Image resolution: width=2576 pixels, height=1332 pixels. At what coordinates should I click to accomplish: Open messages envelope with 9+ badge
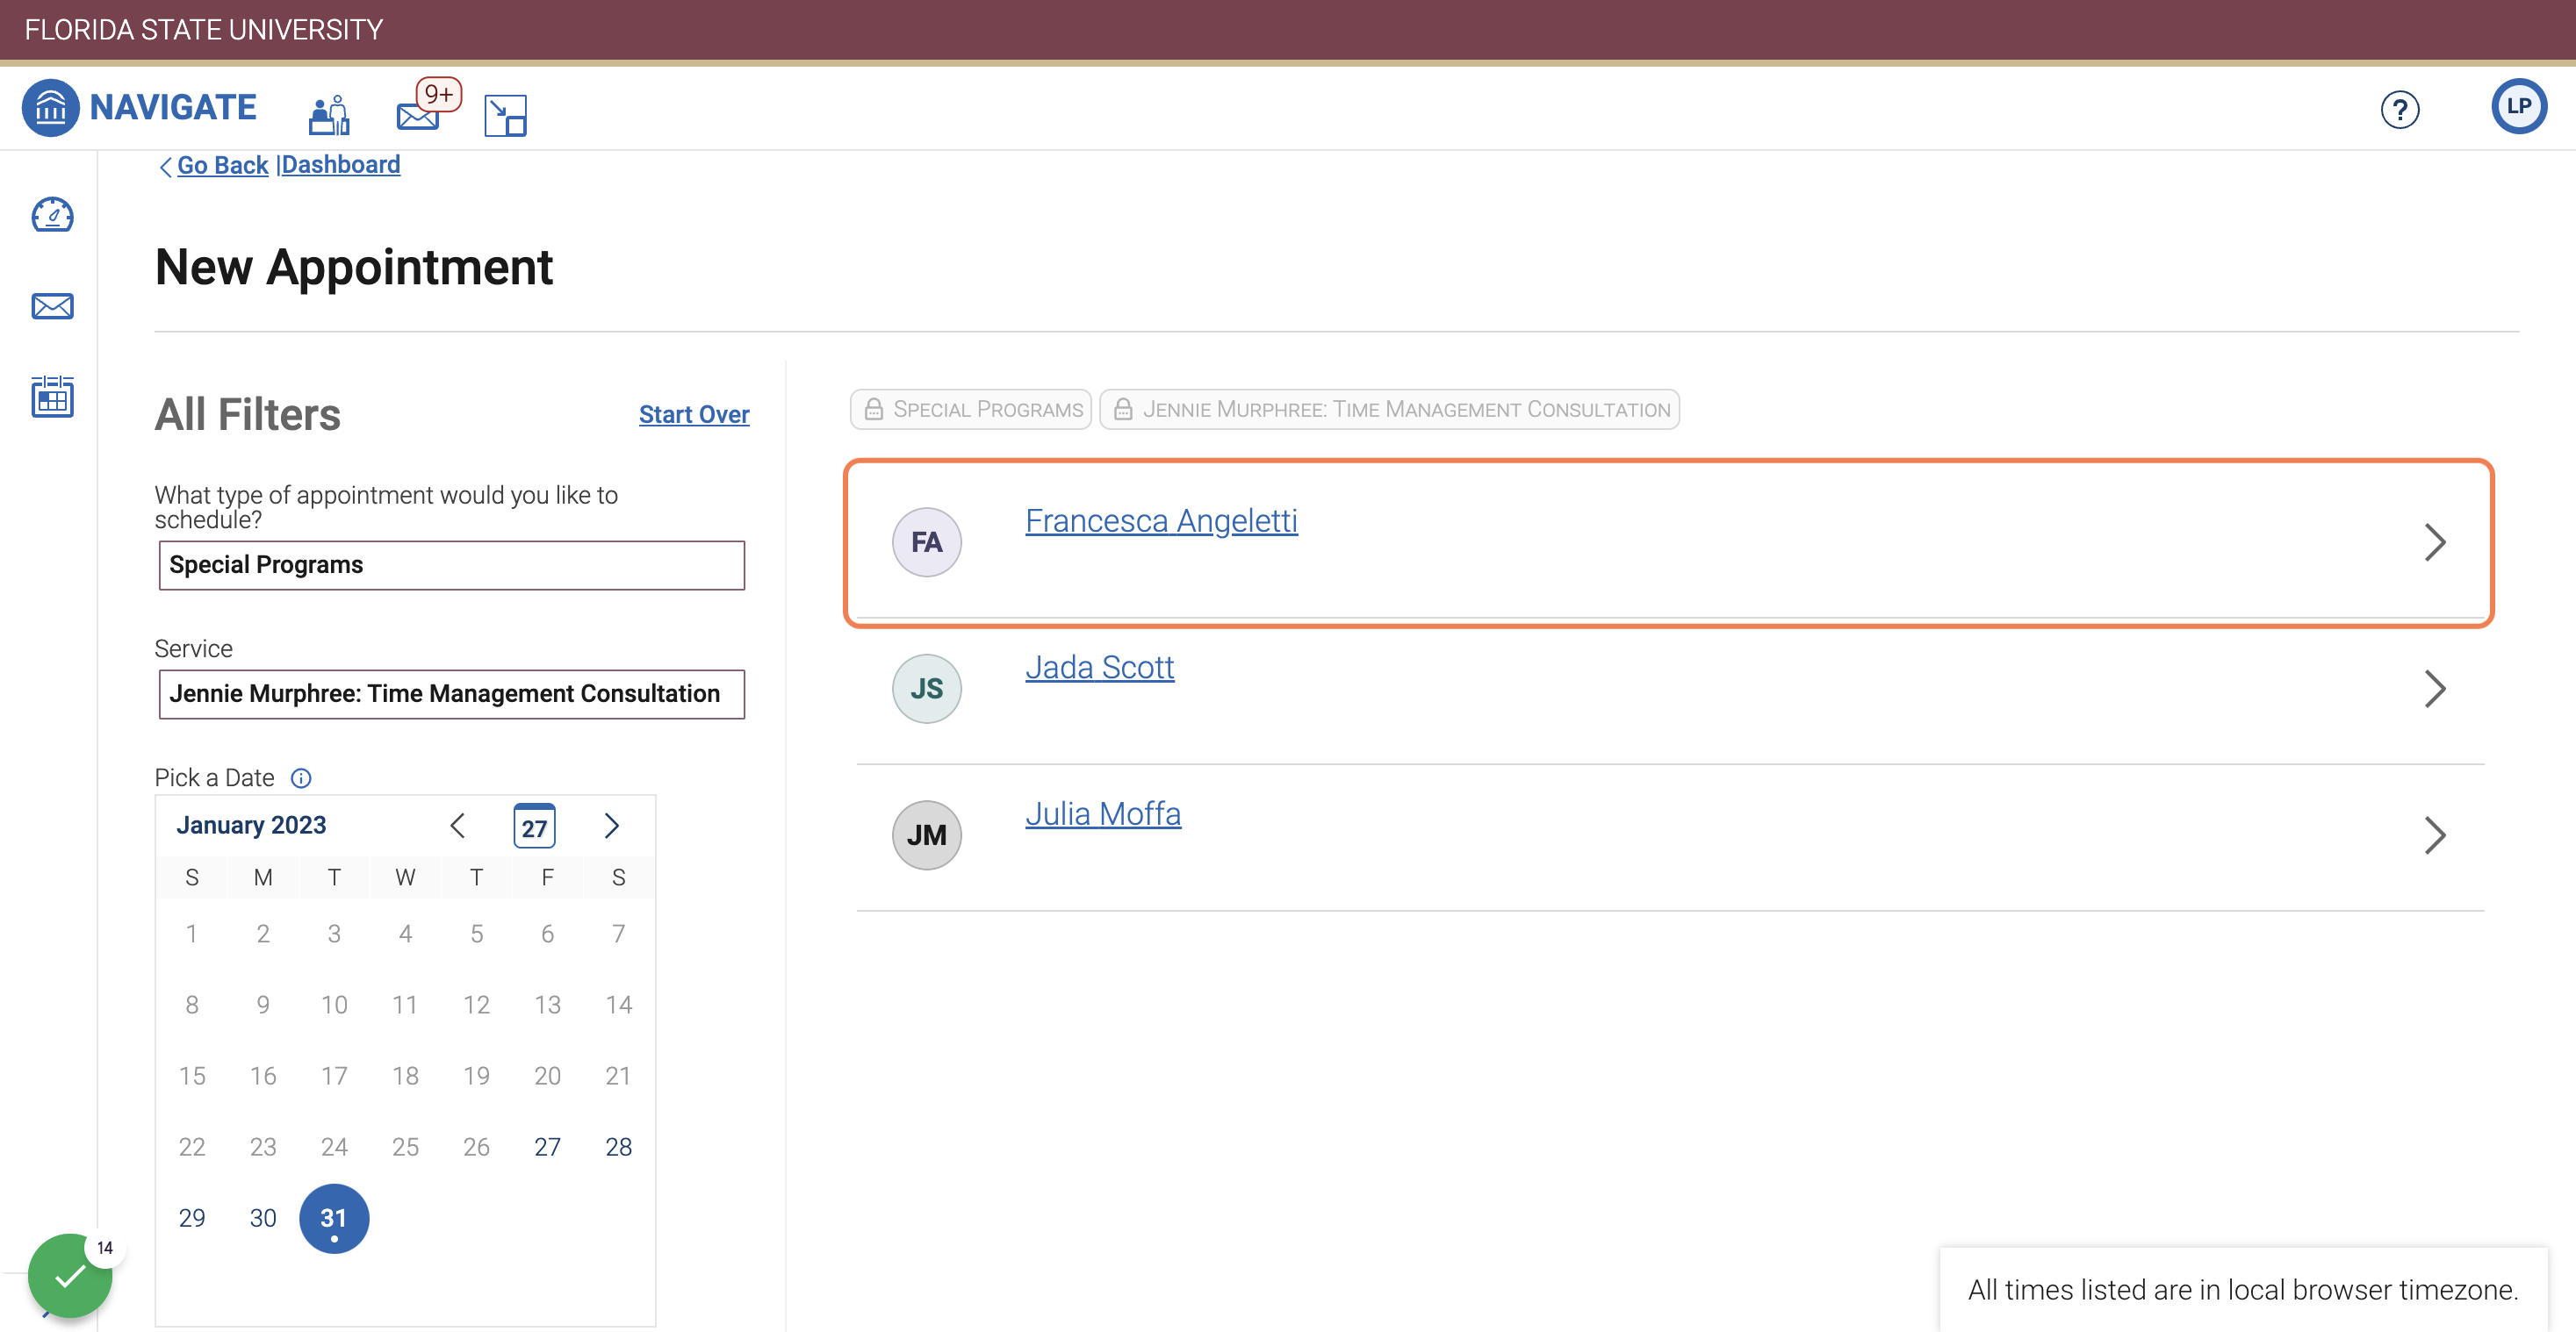tap(427, 106)
